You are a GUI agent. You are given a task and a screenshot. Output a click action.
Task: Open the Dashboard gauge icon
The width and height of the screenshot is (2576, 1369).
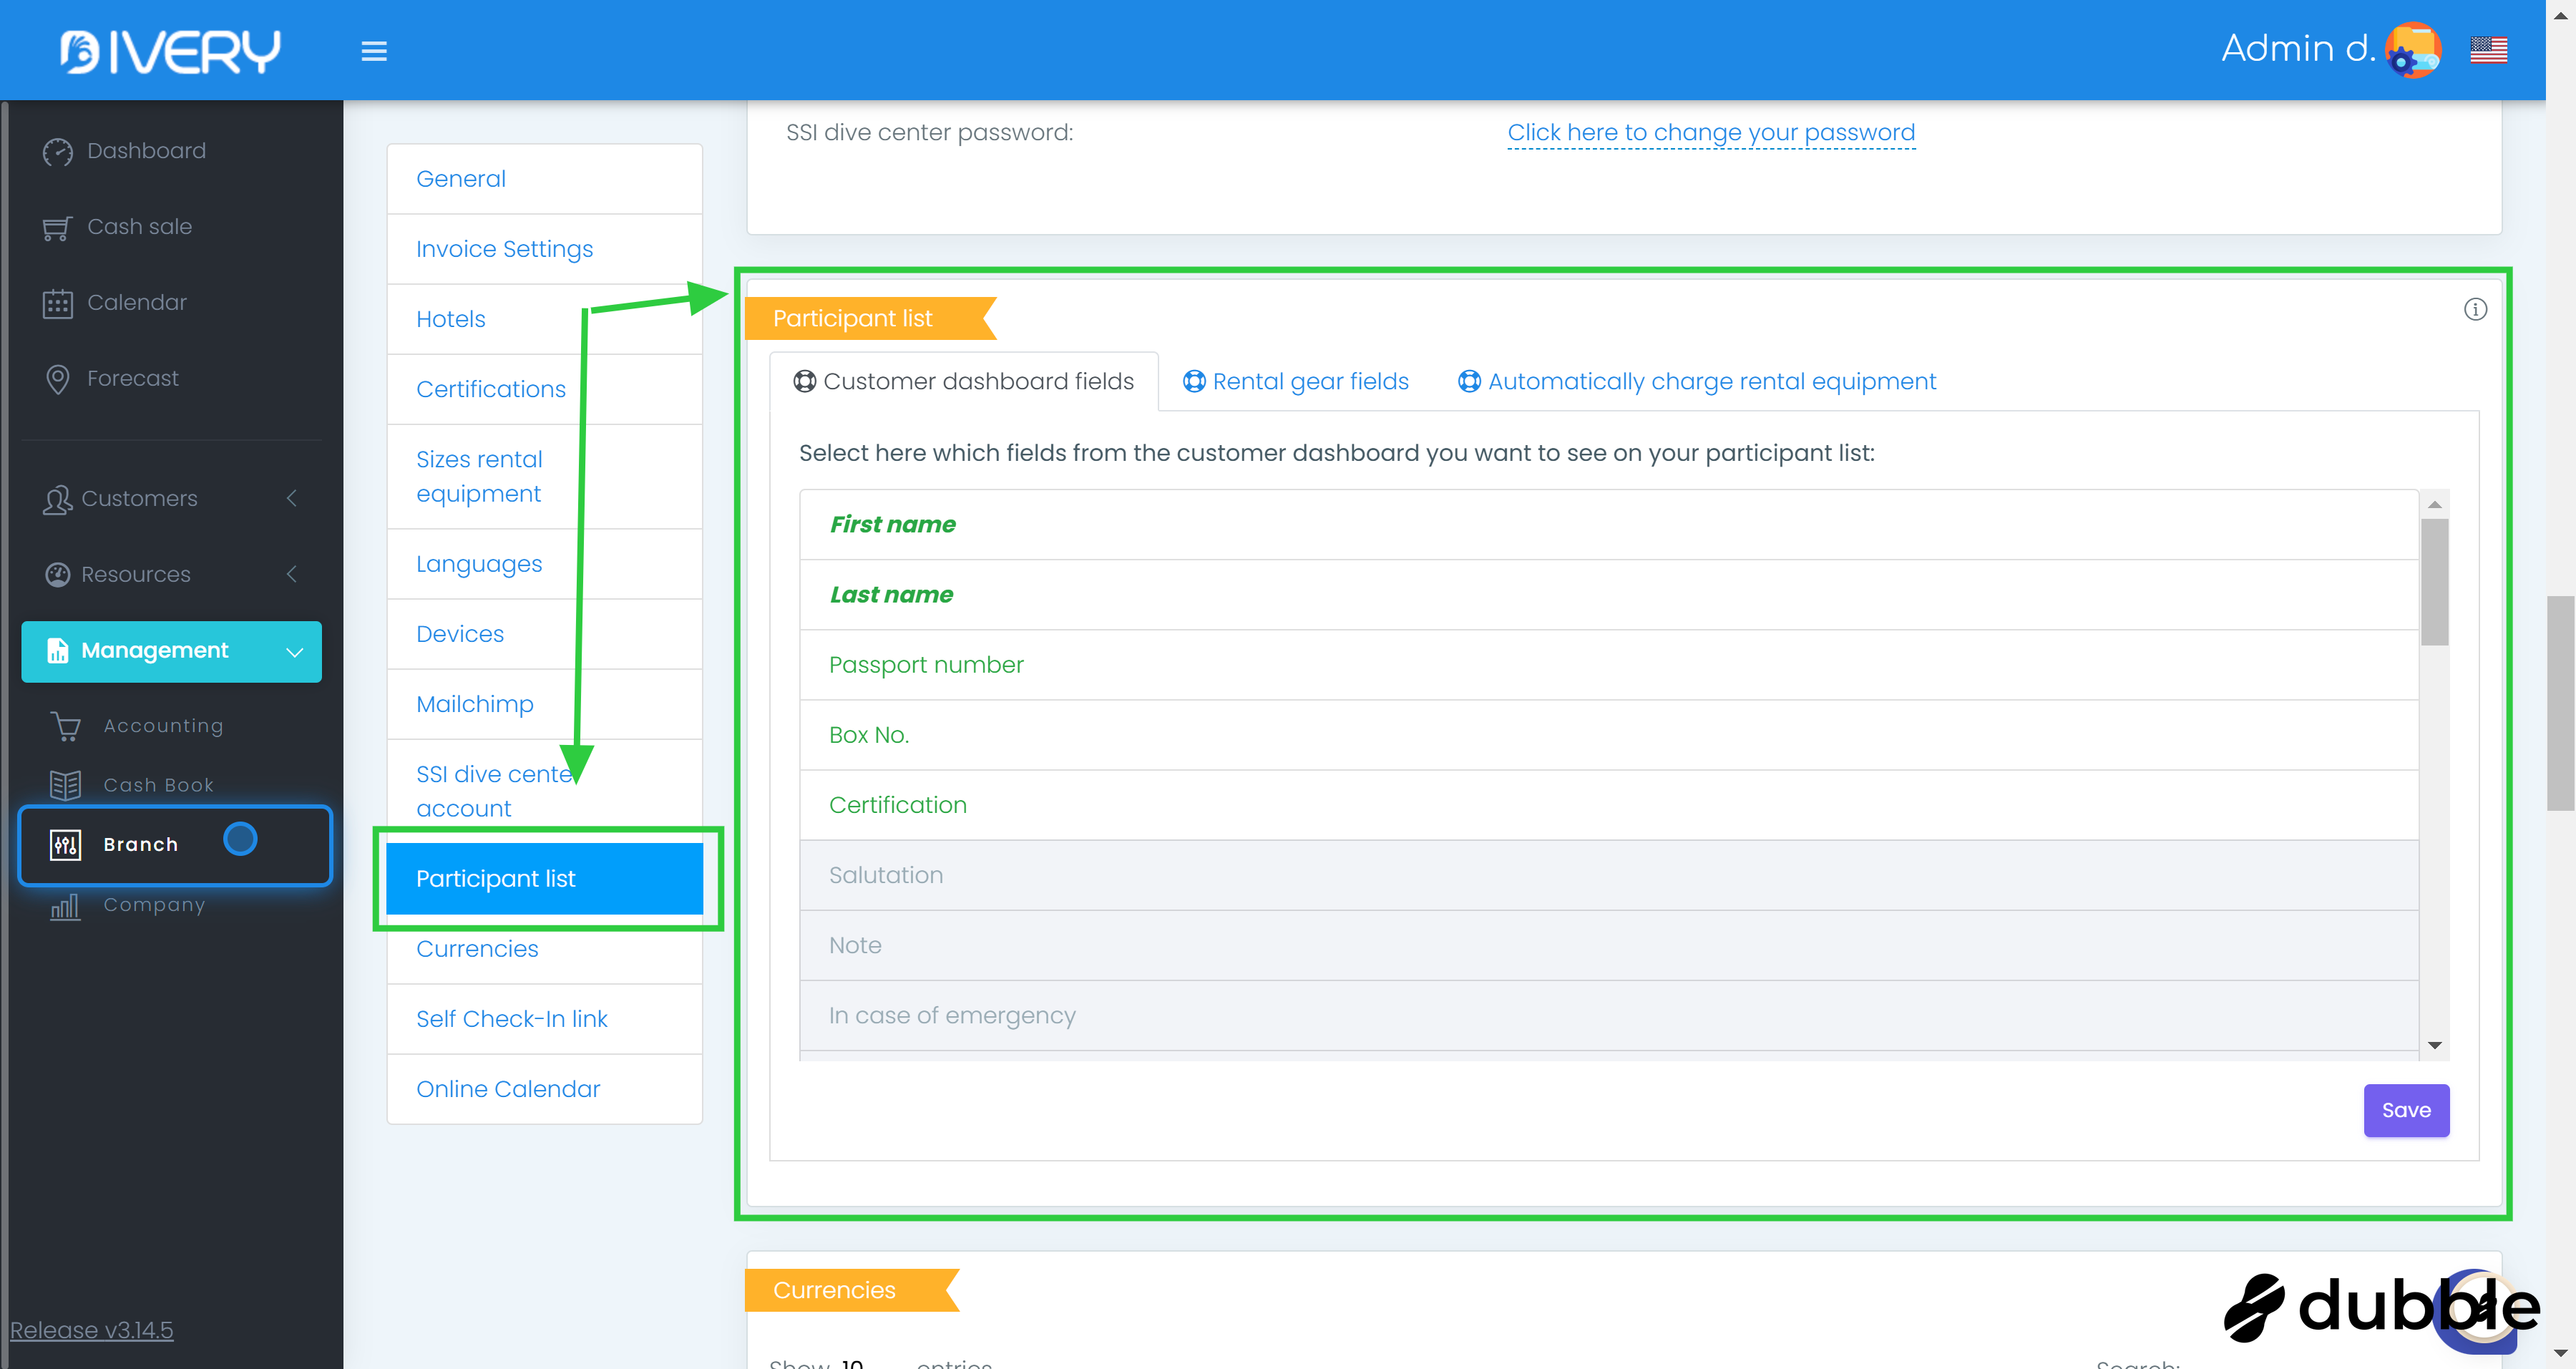tap(58, 151)
